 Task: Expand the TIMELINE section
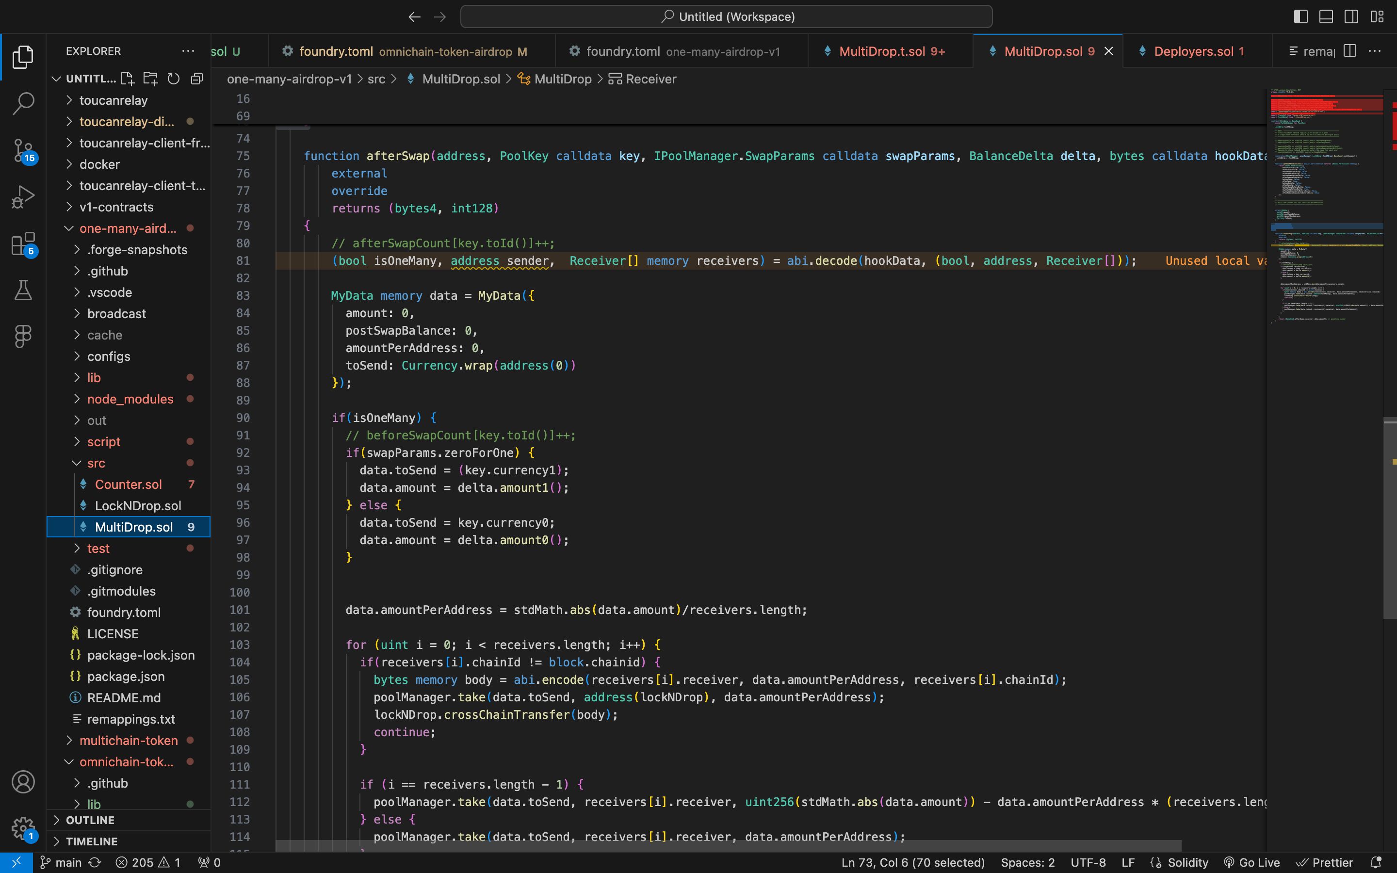coord(128,841)
